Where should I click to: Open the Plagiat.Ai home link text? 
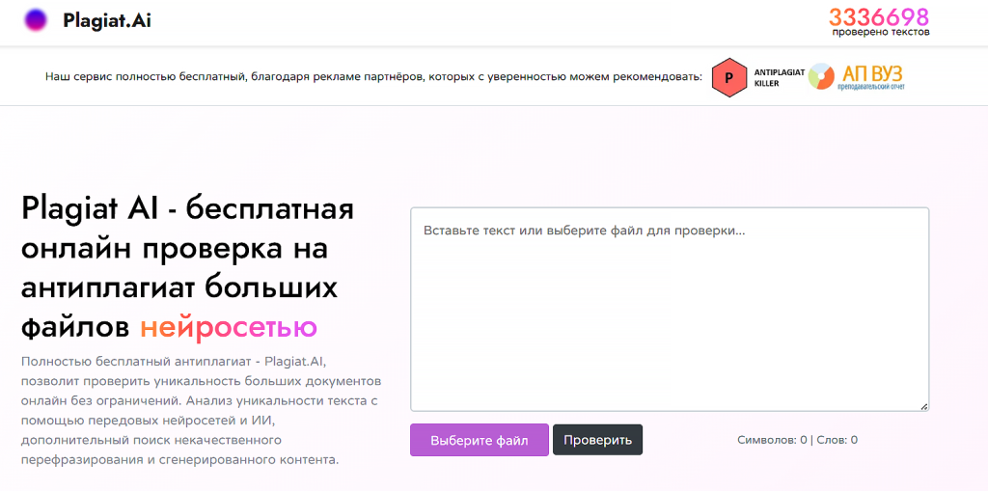coord(107,21)
